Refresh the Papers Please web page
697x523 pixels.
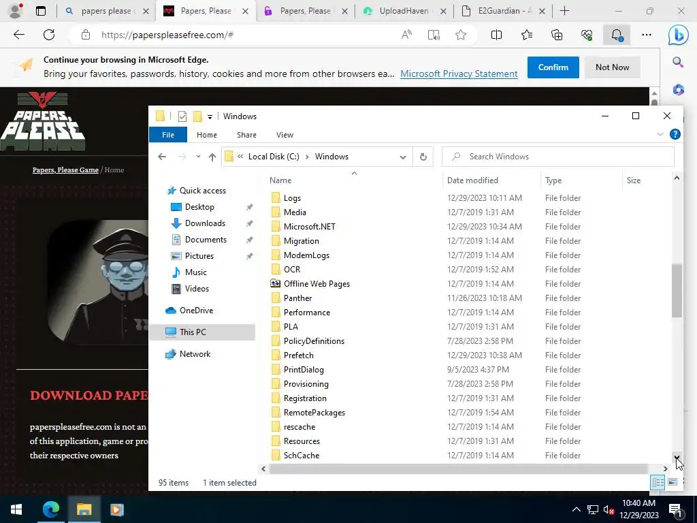click(49, 35)
